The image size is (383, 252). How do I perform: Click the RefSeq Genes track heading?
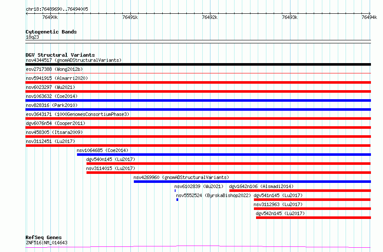click(x=43, y=238)
